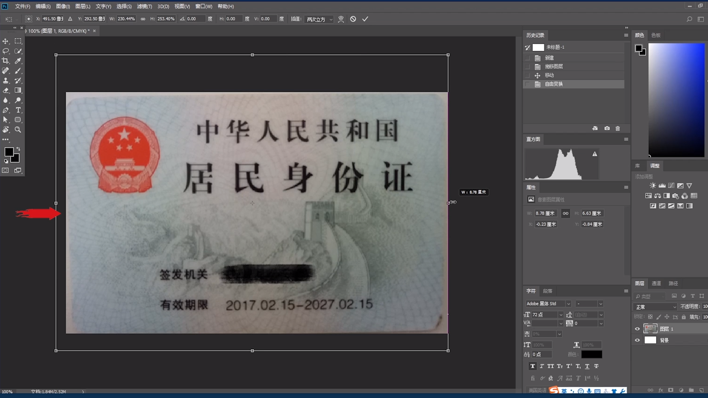The image size is (708, 398).
Task: Toggle Faux Italic in 字符 panel
Action: click(x=542, y=366)
